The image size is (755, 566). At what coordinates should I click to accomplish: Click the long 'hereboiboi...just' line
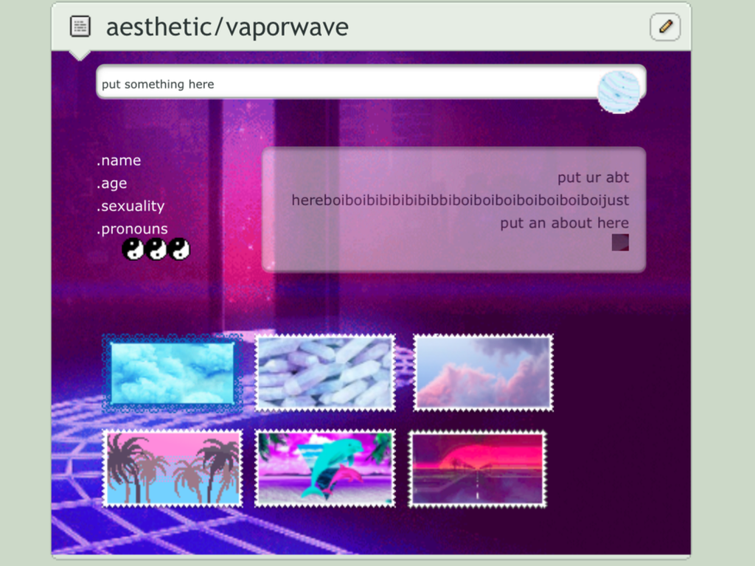460,200
